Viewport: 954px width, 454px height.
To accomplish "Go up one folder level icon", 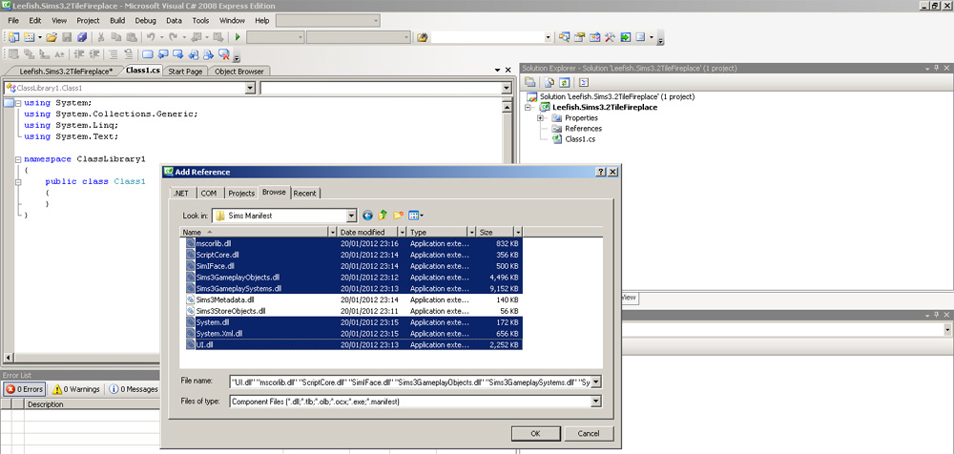I will (383, 216).
